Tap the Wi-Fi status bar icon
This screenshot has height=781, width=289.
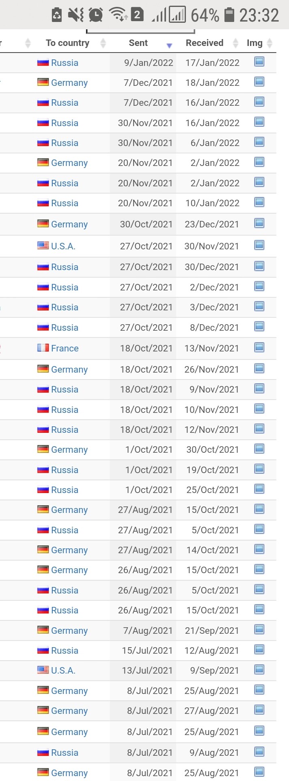coord(118,15)
